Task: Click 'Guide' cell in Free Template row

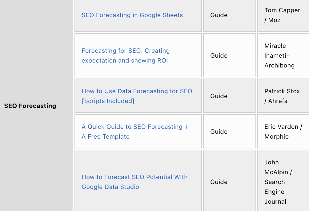Action: click(x=229, y=132)
